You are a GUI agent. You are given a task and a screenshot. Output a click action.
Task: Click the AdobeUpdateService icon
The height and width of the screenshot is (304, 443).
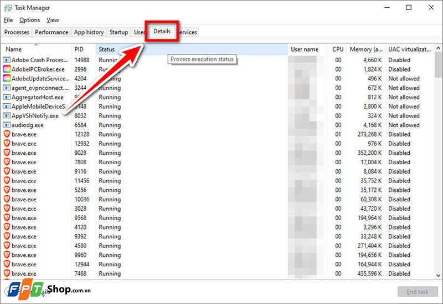click(7, 78)
